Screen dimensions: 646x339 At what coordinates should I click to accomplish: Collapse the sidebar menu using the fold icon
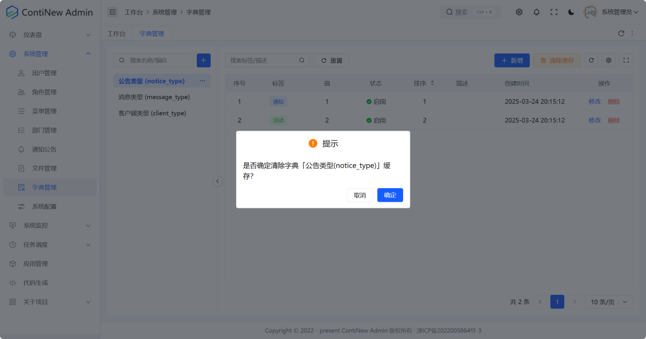click(x=112, y=12)
